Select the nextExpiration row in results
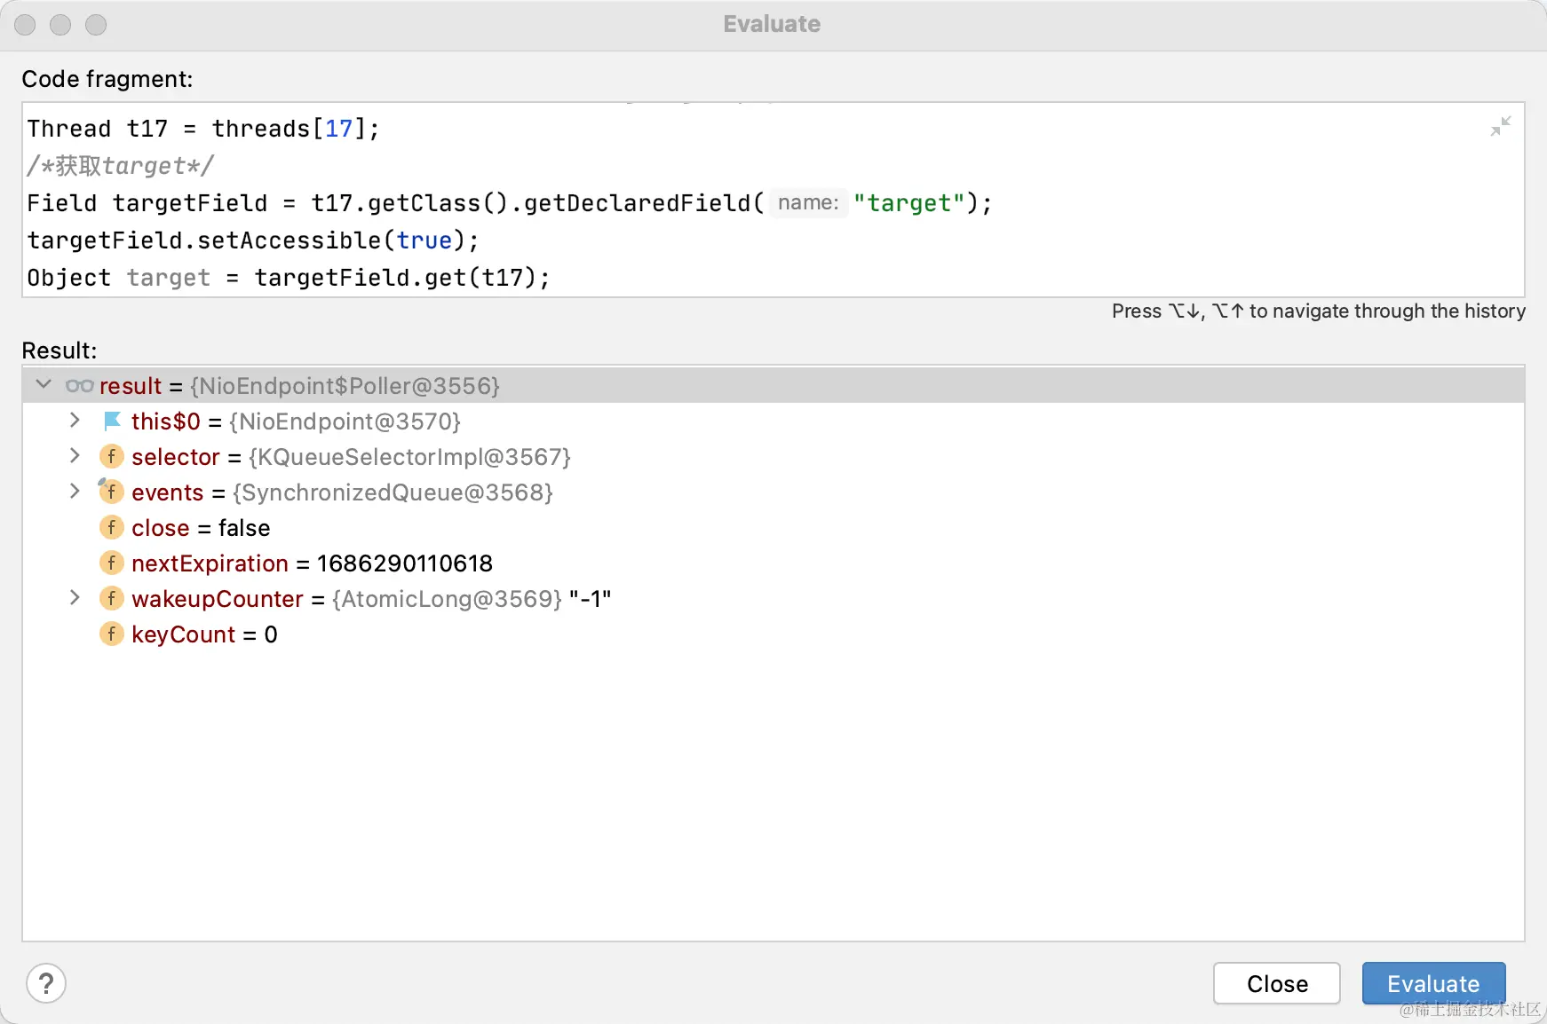The image size is (1547, 1024). 773,563
